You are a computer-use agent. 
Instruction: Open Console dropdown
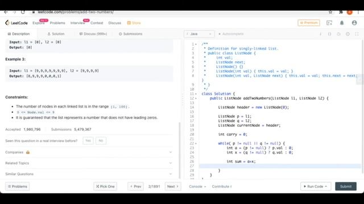pyautogui.click(x=197, y=186)
